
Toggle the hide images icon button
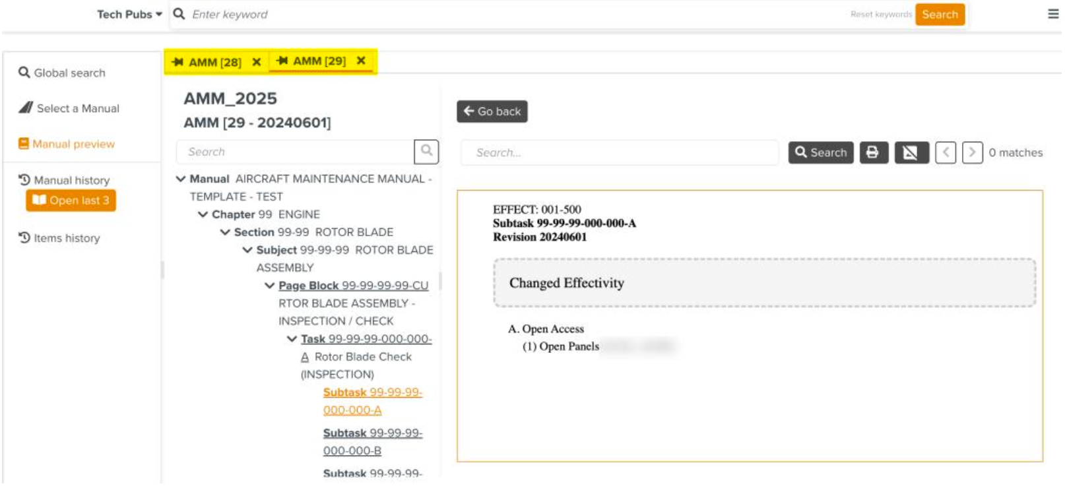(911, 152)
